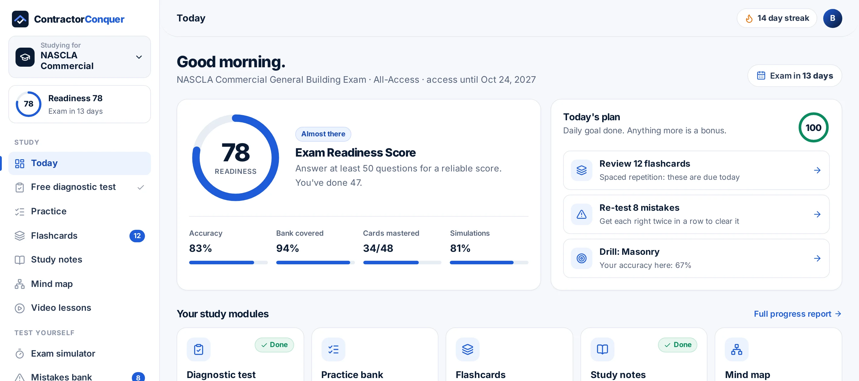Click the Bank covered 94% progress bar
The height and width of the screenshot is (381, 859).
(315, 263)
